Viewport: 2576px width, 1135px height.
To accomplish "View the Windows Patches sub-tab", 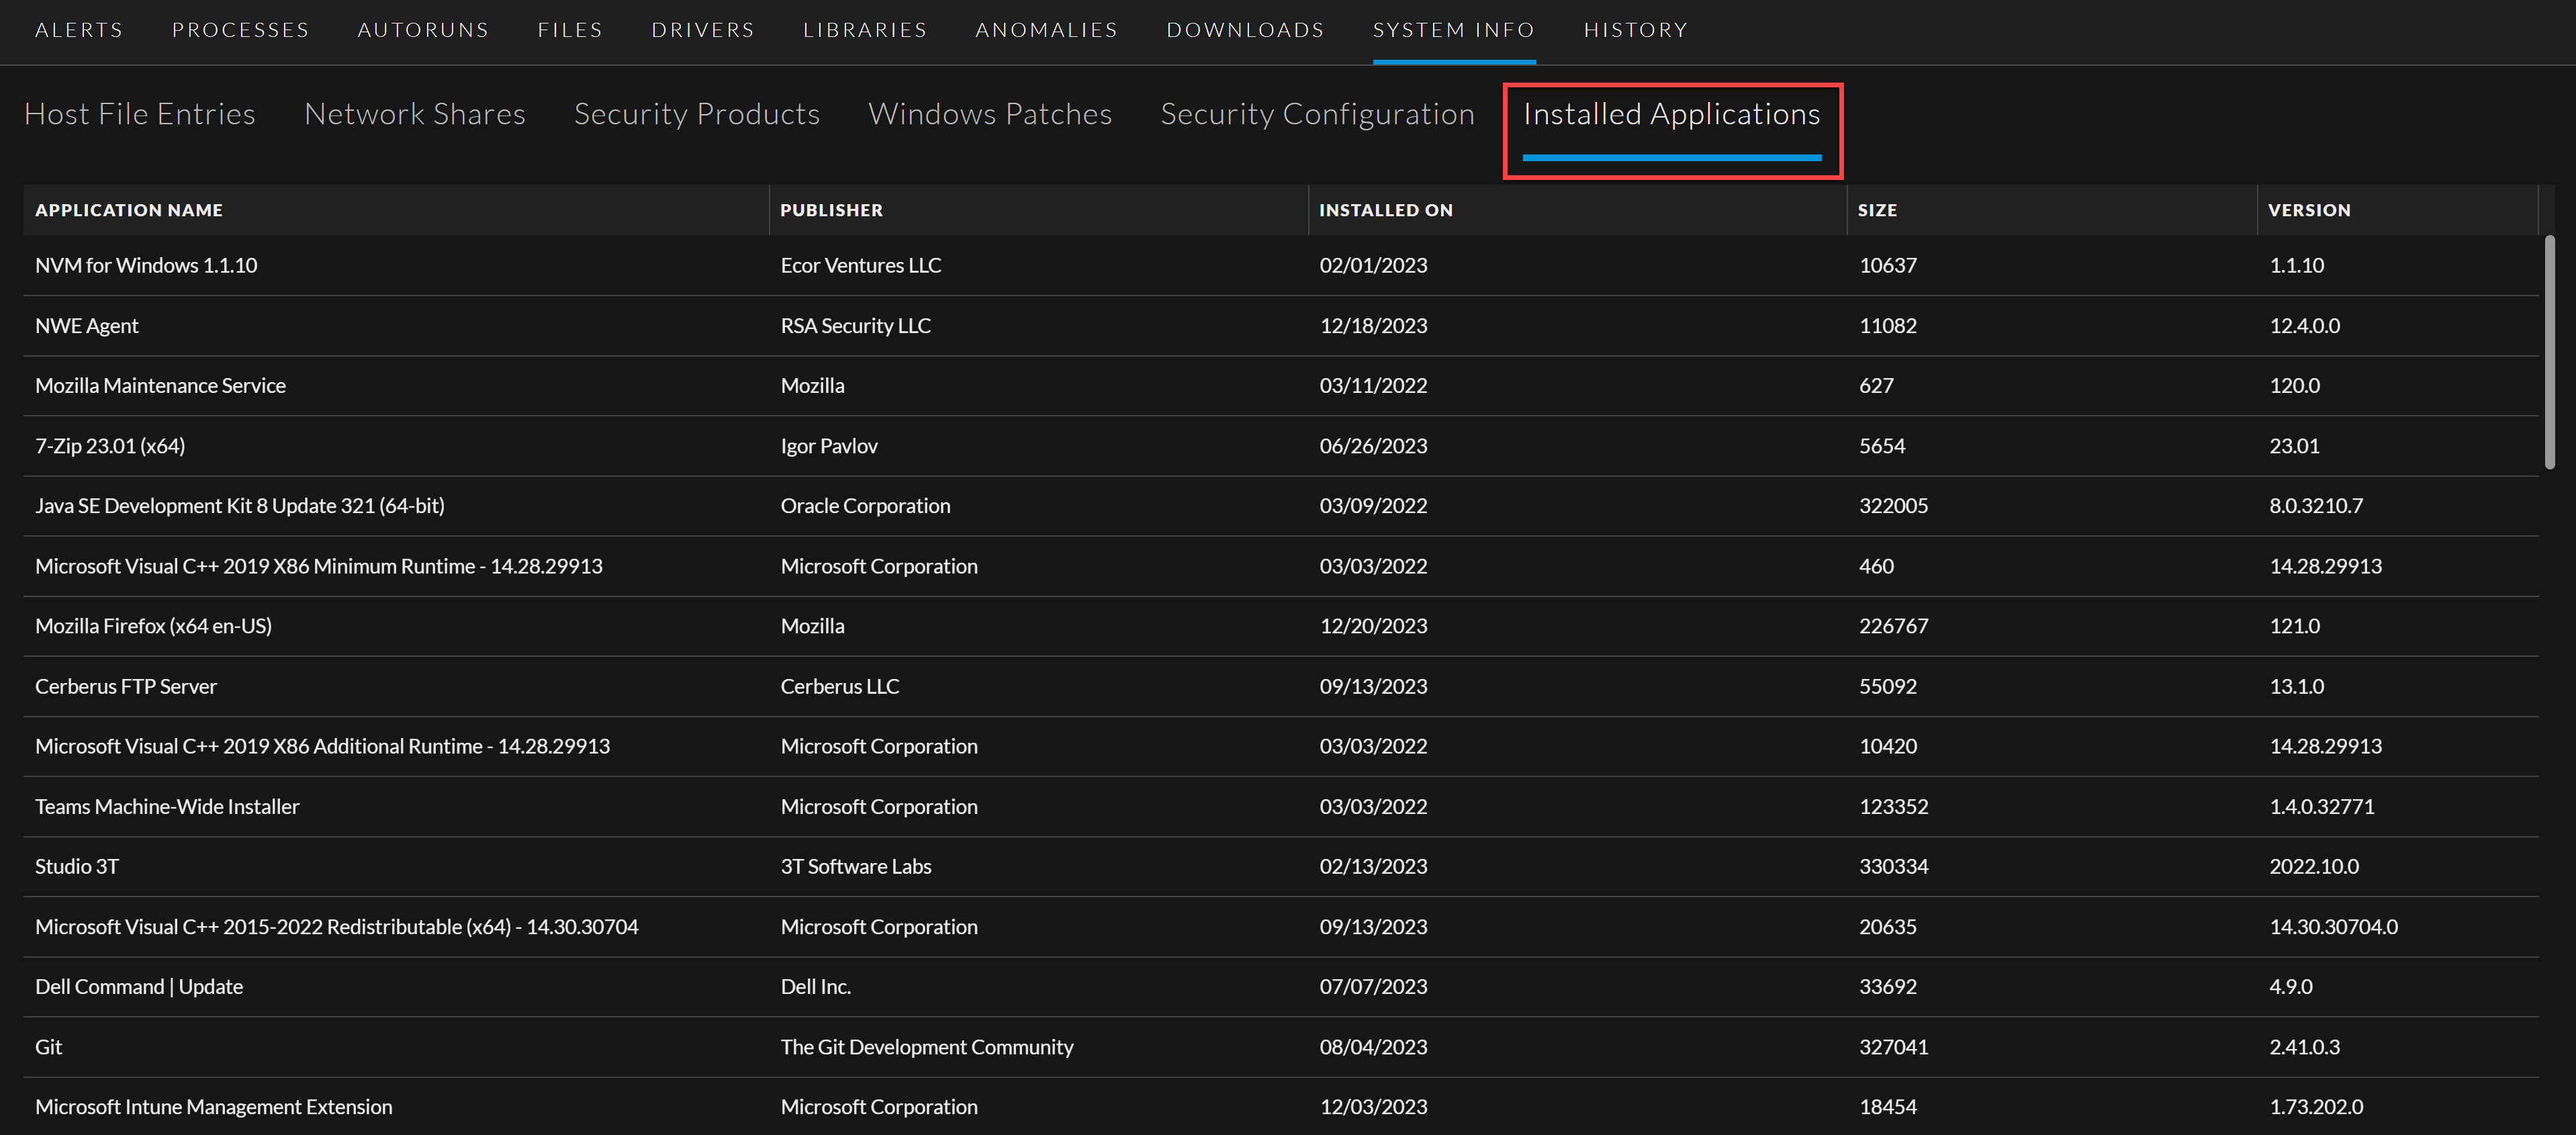I will (990, 114).
